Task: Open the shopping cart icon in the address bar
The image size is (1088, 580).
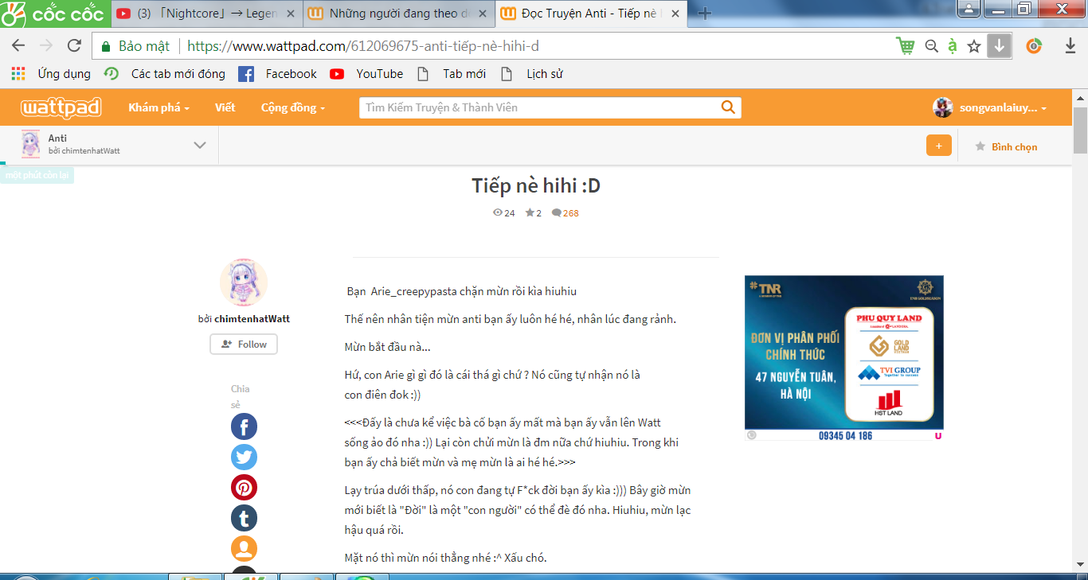Action: (906, 46)
